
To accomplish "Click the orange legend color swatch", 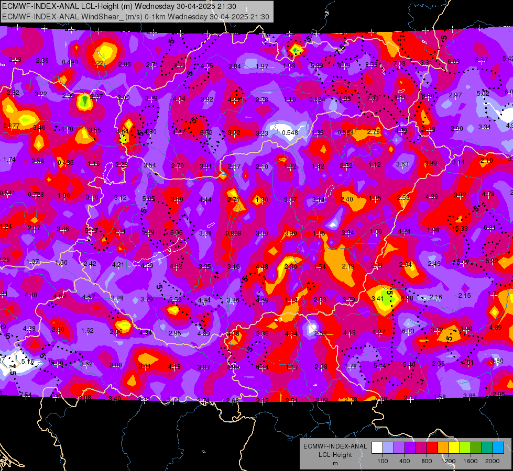I will click(444, 448).
